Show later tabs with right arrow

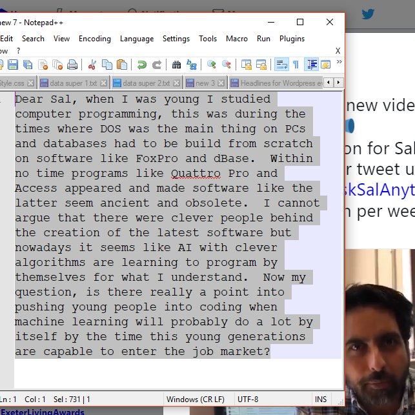pyautogui.click(x=338, y=83)
